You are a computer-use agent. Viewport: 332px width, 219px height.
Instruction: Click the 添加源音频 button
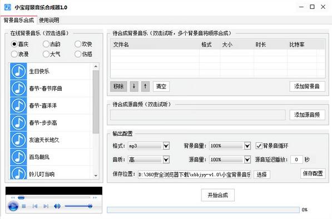(x=307, y=115)
